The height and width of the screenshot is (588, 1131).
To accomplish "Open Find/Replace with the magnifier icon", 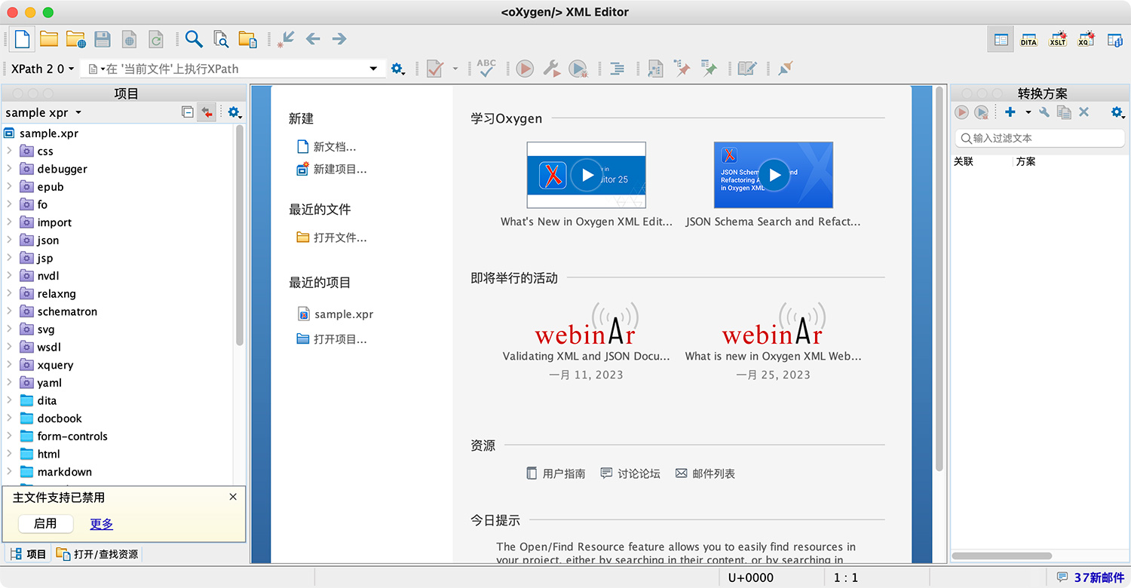I will (194, 38).
